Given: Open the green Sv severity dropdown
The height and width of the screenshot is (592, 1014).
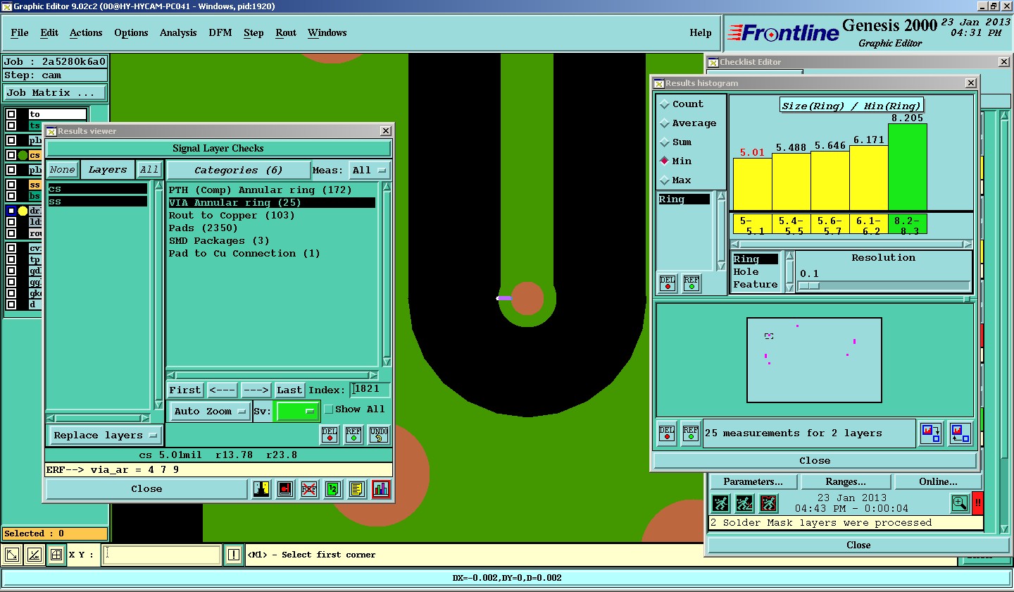Looking at the screenshot, I should pos(297,411).
